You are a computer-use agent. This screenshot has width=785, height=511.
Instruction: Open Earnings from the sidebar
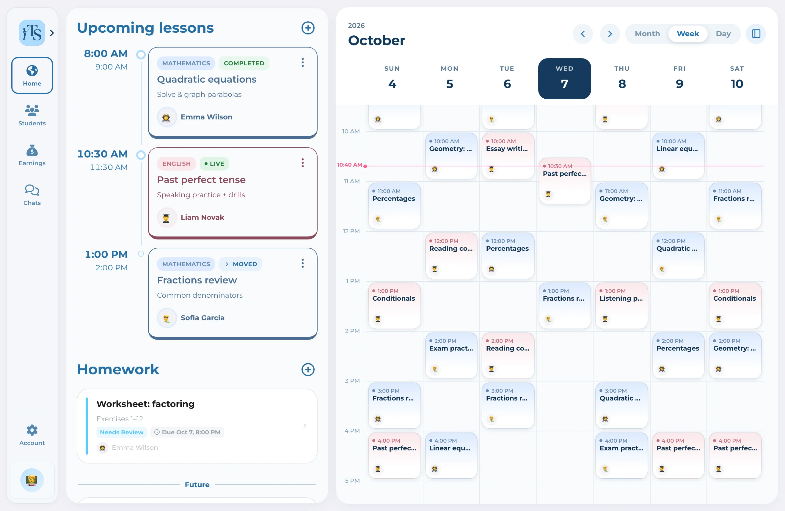tap(32, 155)
